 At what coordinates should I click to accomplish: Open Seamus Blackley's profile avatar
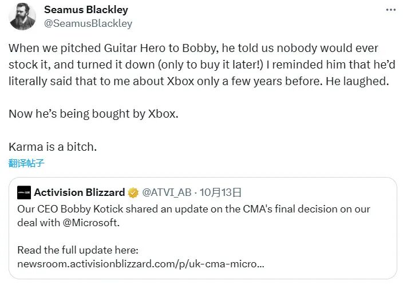tap(22, 17)
